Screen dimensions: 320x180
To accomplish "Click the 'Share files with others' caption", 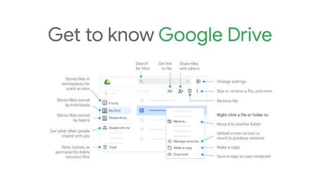I will (x=189, y=66).
